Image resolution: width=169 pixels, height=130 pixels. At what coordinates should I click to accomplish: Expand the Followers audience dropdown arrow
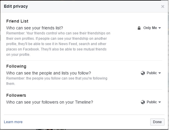point(159,102)
